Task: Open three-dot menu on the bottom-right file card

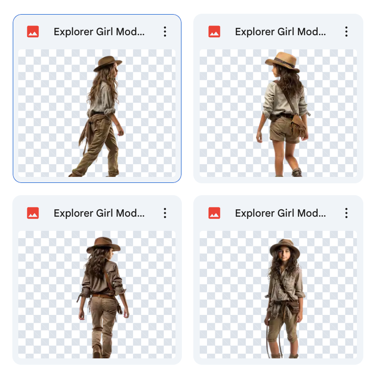Action: 346,213
